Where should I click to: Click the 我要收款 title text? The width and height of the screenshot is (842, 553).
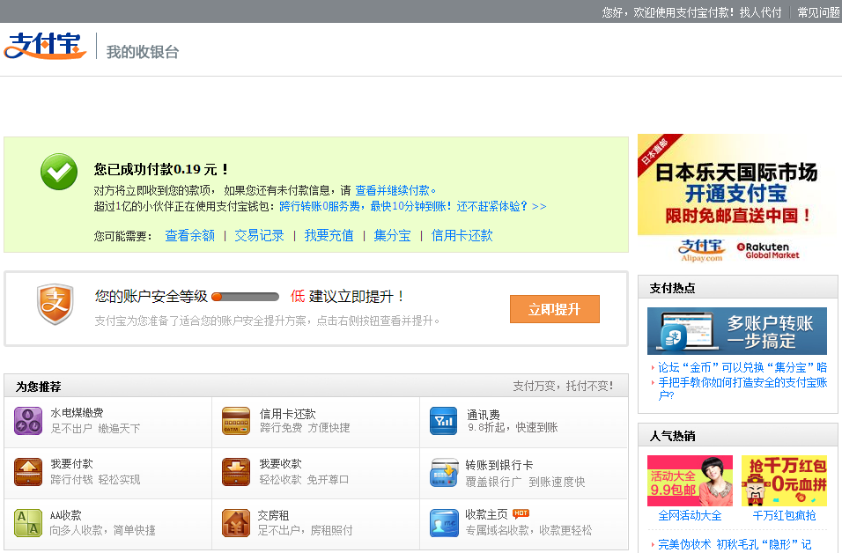[281, 464]
